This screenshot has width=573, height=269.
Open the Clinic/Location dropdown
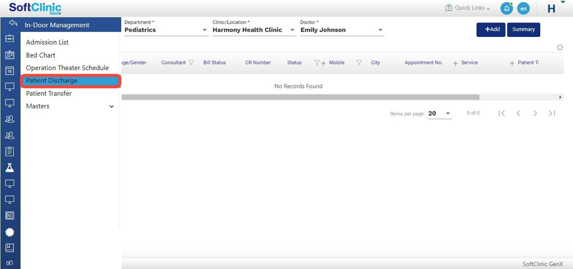tap(254, 30)
